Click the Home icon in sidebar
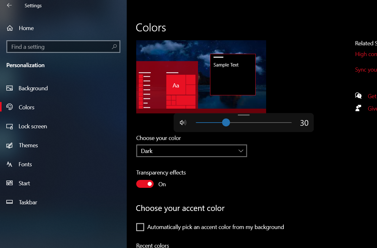 coord(10,28)
